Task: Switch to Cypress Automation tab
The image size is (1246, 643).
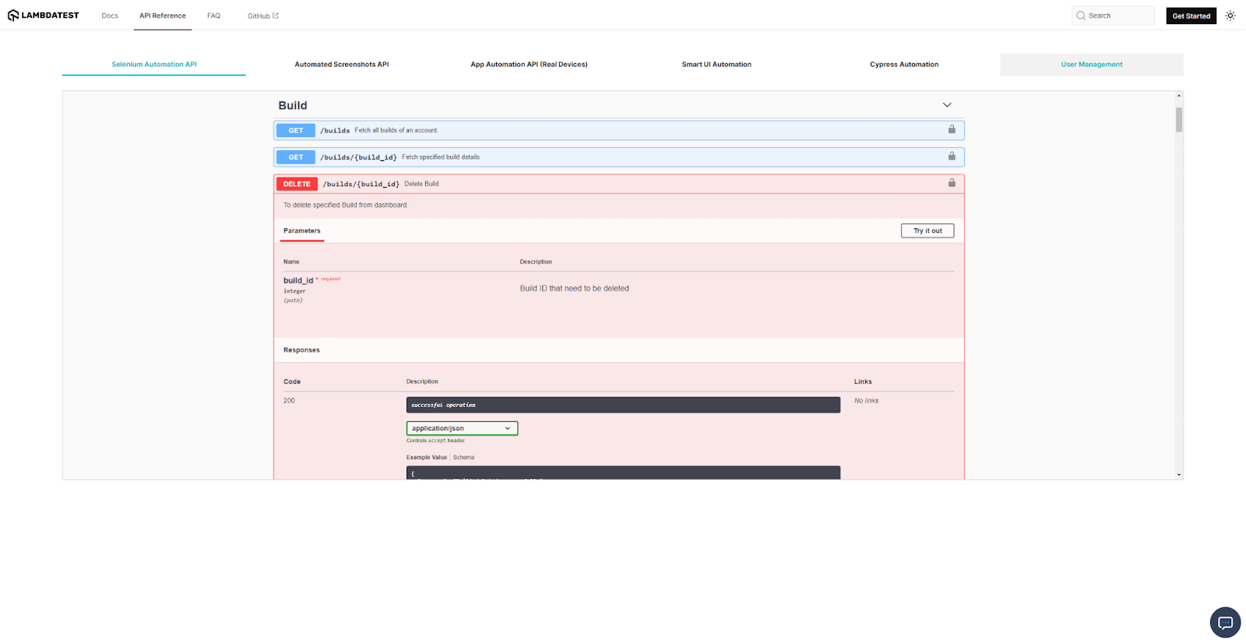Action: (x=904, y=65)
